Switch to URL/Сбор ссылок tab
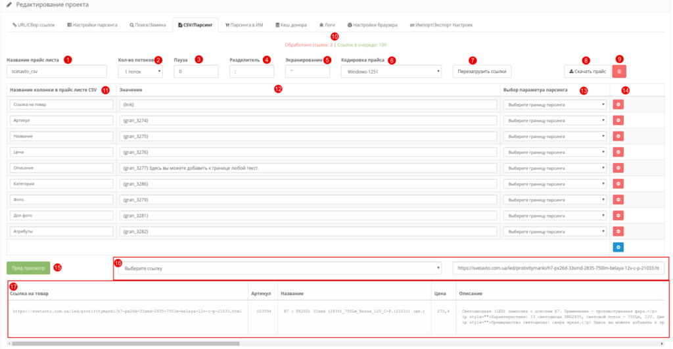Viewport: 673px width, 349px height. point(34,25)
